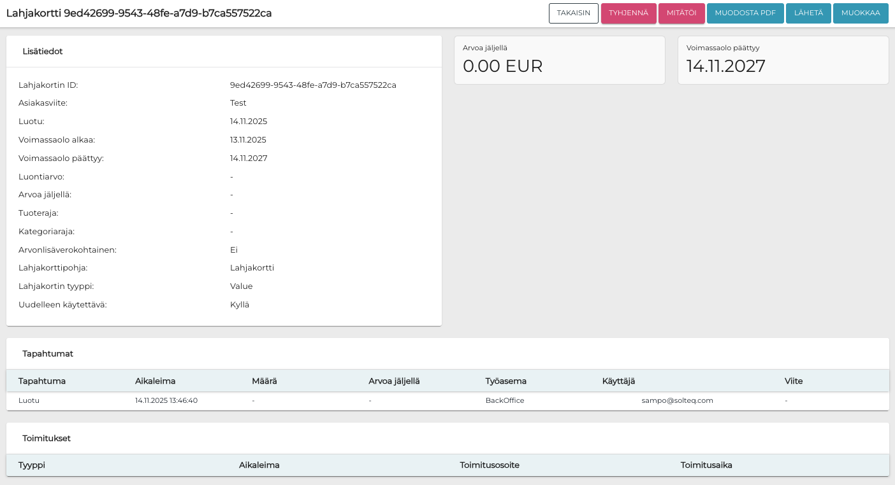
Task: Click the Työasema column header
Action: (506, 381)
